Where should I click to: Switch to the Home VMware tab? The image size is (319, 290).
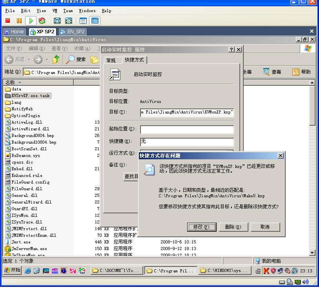pos(14,32)
